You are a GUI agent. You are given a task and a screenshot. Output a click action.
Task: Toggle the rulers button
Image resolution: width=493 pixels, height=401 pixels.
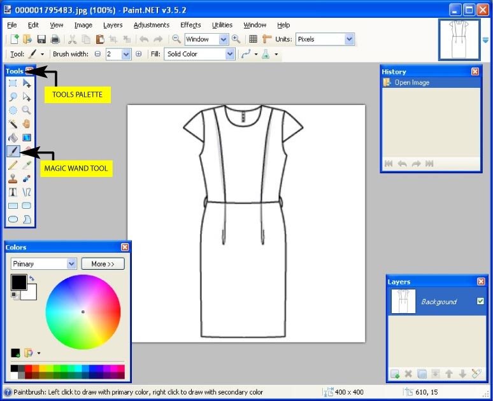tap(267, 39)
